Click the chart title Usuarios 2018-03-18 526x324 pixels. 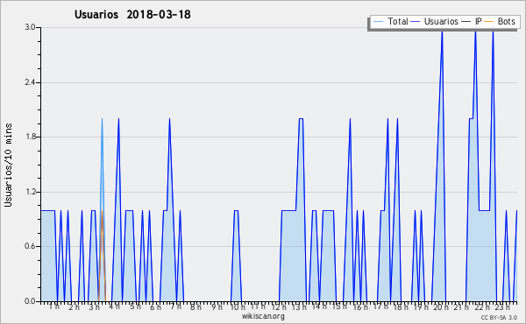point(132,14)
